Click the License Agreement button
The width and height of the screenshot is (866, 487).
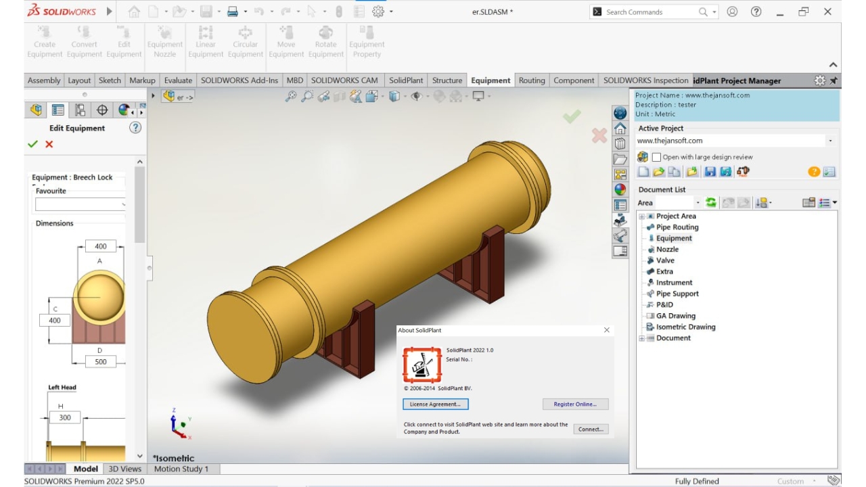pos(436,404)
